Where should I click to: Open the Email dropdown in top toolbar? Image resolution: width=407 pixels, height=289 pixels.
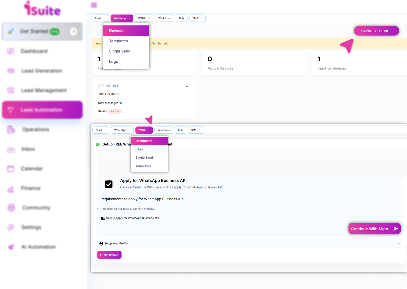[x=100, y=18]
